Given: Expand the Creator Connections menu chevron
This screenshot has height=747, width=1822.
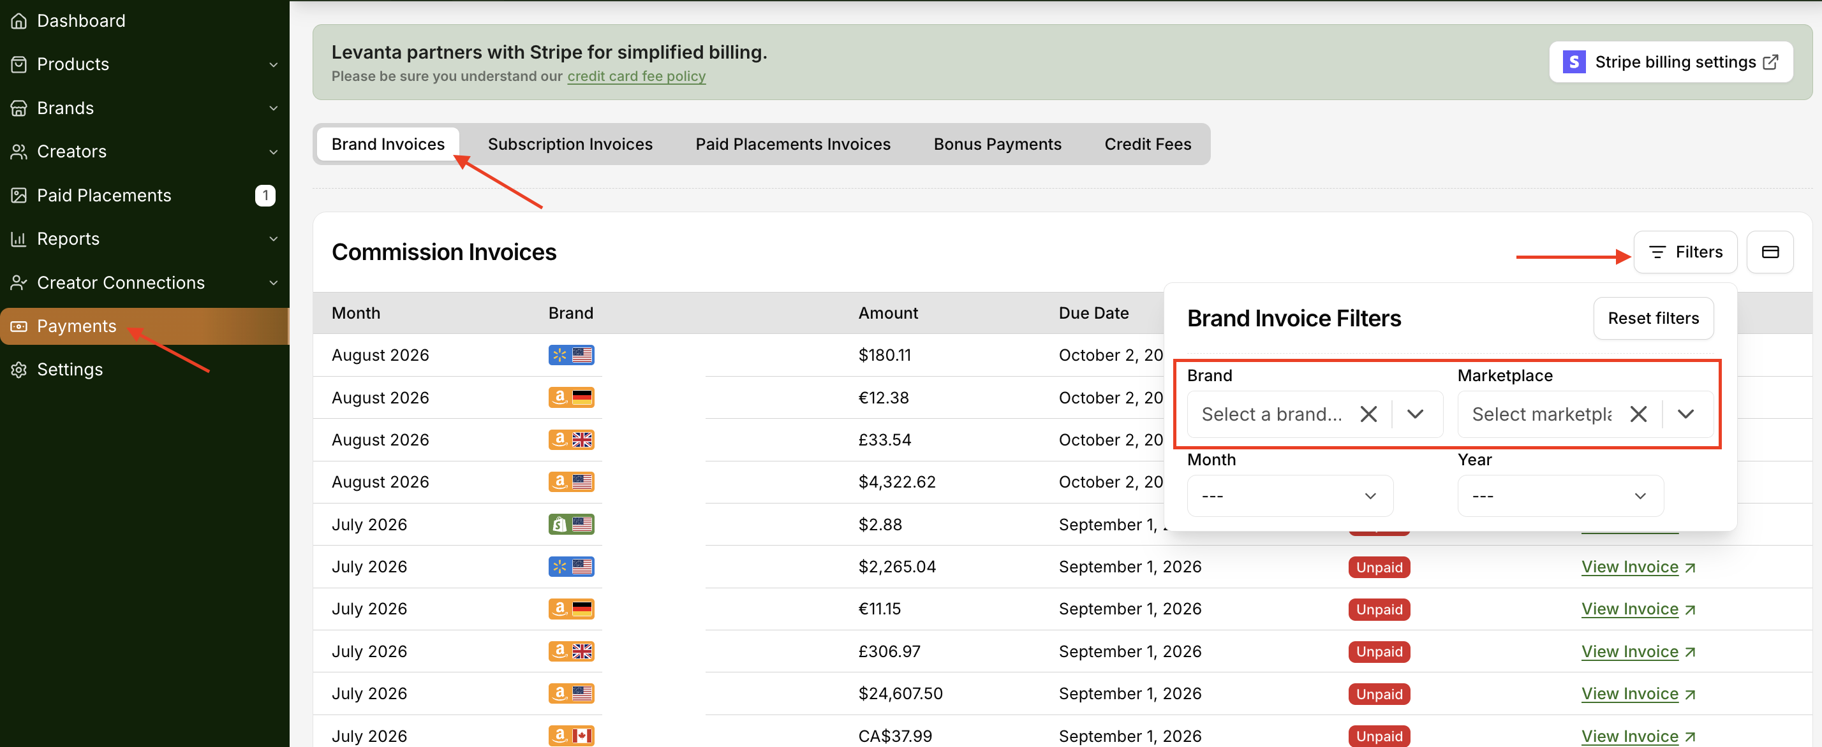Looking at the screenshot, I should [x=274, y=283].
